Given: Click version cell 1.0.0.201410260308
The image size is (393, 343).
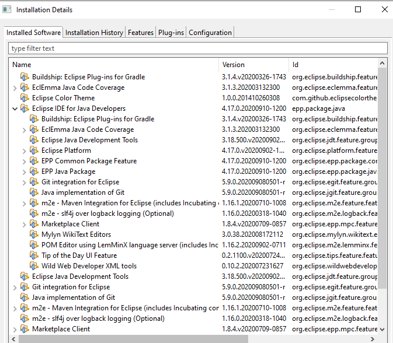Looking at the screenshot, I should pyautogui.click(x=251, y=98).
